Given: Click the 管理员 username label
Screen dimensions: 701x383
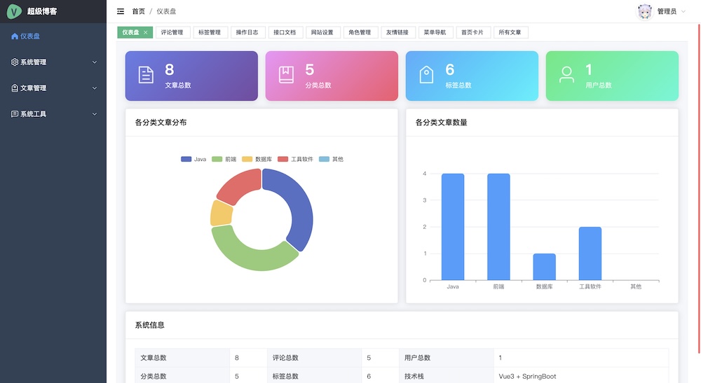Looking at the screenshot, I should (667, 12).
